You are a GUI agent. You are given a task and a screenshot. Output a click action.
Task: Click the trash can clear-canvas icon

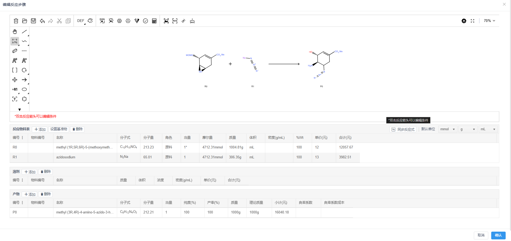16,21
